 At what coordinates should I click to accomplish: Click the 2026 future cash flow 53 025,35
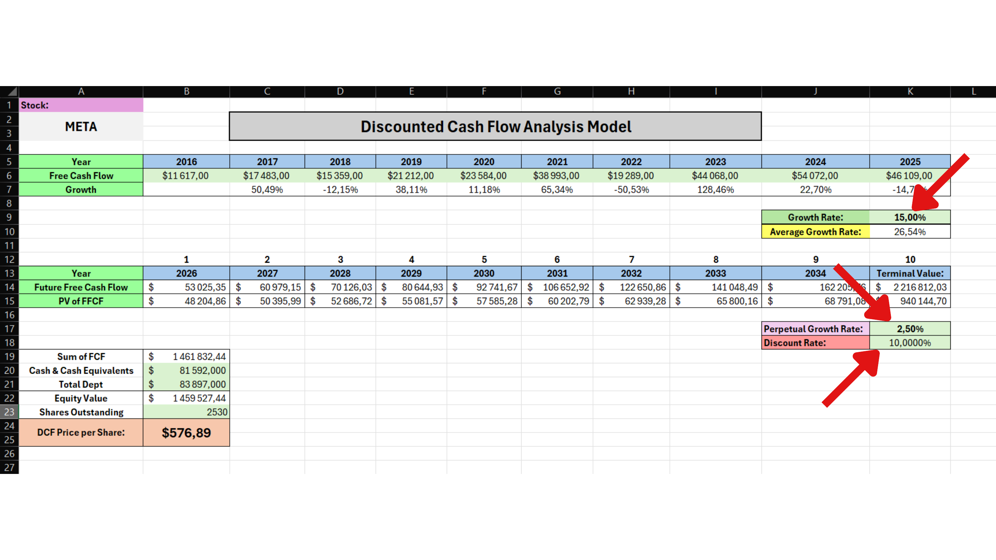[x=186, y=287]
